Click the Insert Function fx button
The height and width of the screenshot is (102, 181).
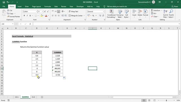[30, 24]
